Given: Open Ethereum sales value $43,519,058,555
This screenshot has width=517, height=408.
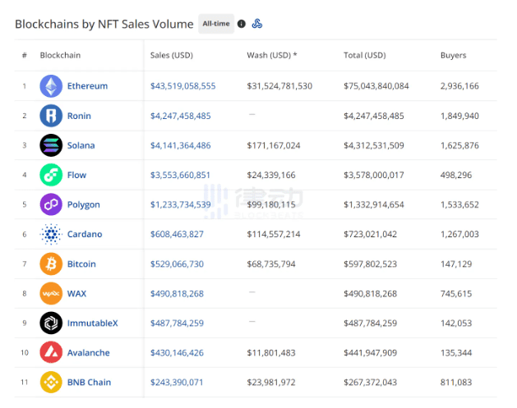Looking at the screenshot, I should click(x=183, y=86).
